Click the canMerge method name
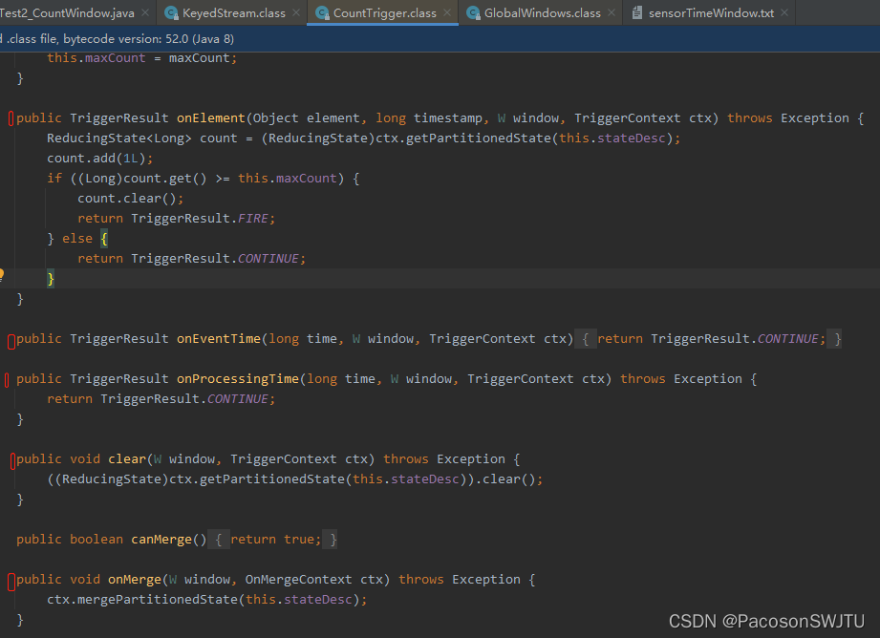Viewport: 880px width, 638px height. pyautogui.click(x=161, y=540)
